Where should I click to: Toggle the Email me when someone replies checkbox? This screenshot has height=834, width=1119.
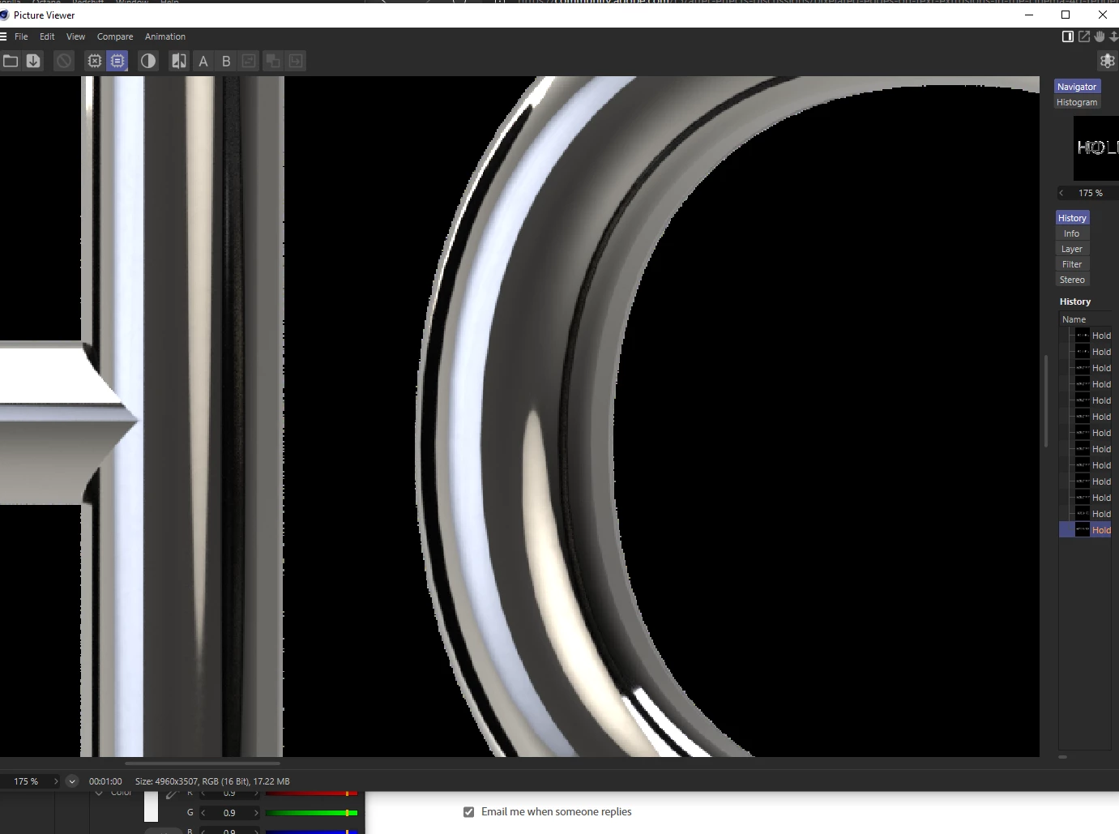(x=468, y=811)
